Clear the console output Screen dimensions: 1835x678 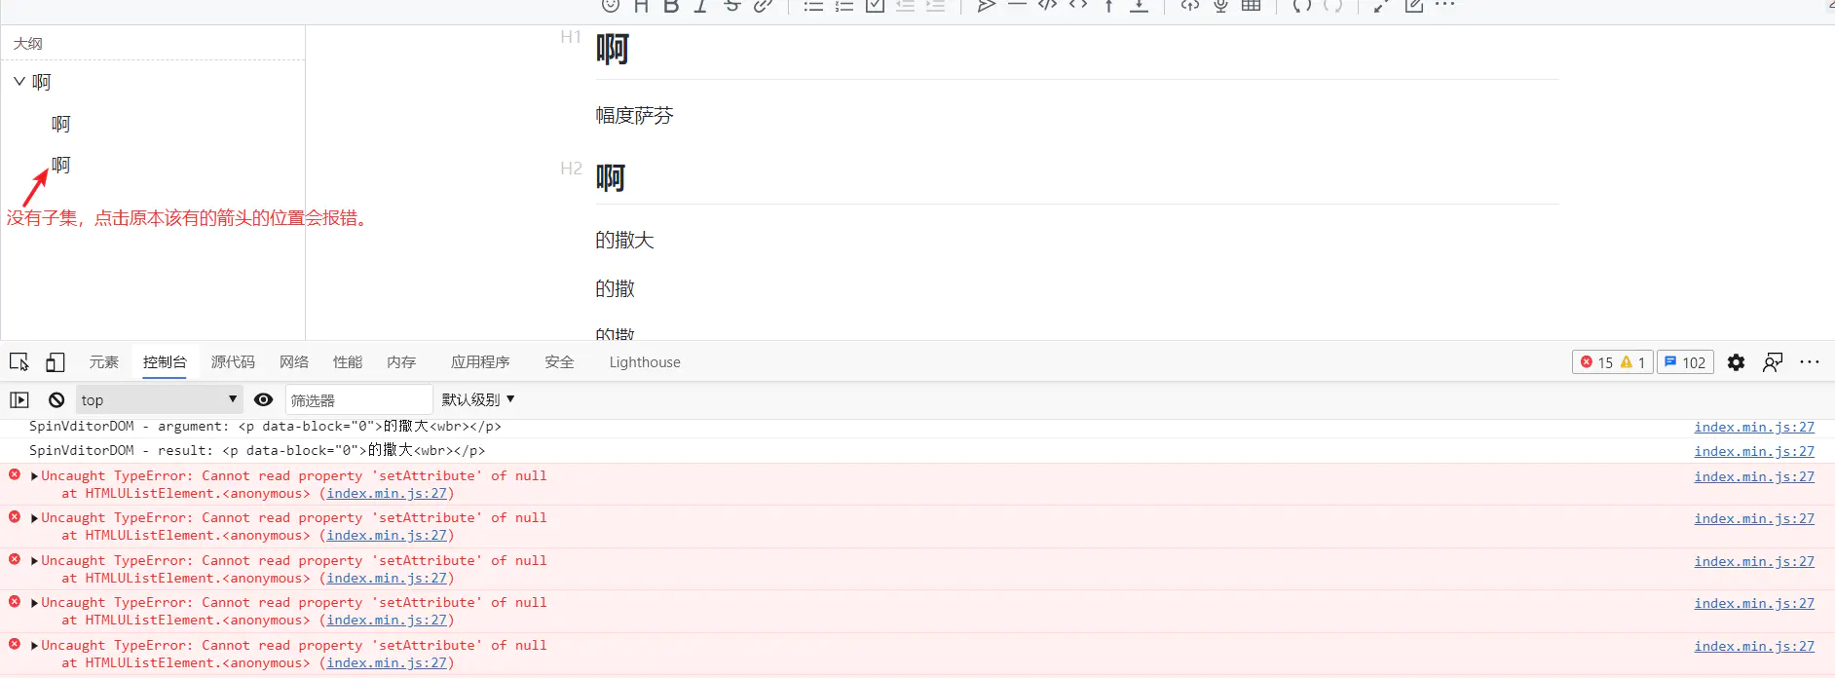(x=56, y=400)
